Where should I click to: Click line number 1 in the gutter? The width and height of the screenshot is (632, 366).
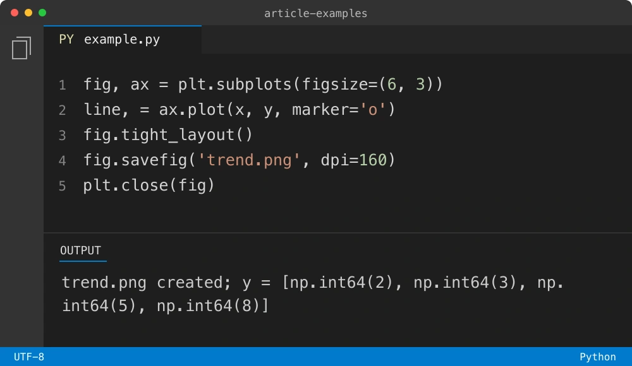pos(62,85)
